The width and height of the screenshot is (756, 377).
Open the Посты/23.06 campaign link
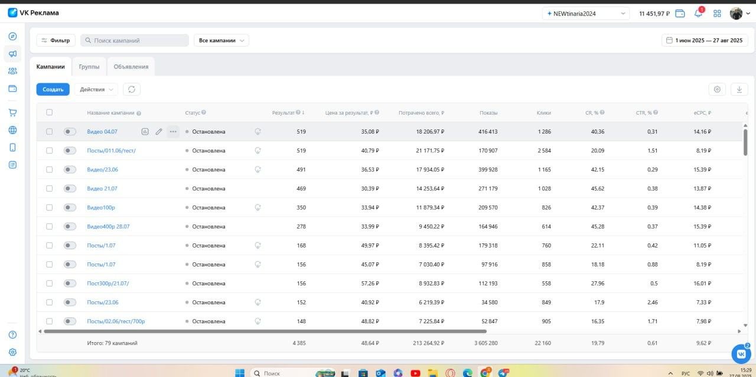pyautogui.click(x=103, y=303)
